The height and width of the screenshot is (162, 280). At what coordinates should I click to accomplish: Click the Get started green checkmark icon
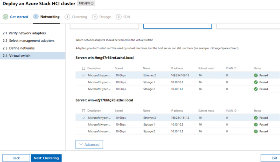[5, 17]
